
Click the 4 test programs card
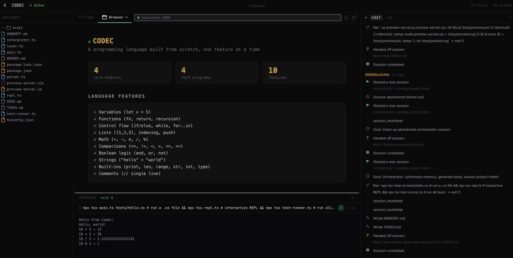click(217, 72)
